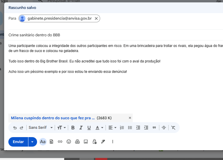Decrease indent with outdent icon
Viewport: 223px width, 160px height.
pyautogui.click(x=138, y=128)
